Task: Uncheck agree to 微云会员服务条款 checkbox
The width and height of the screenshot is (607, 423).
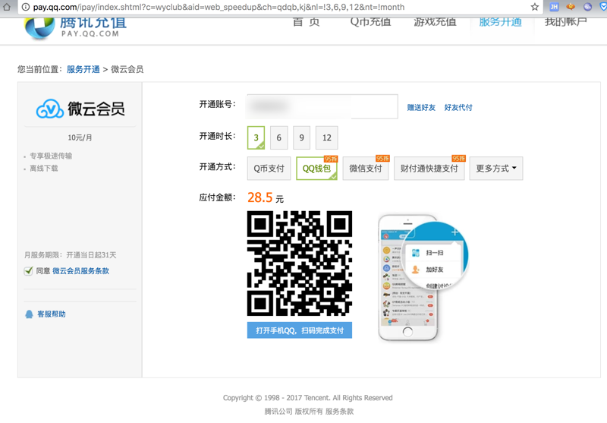Action: tap(28, 271)
